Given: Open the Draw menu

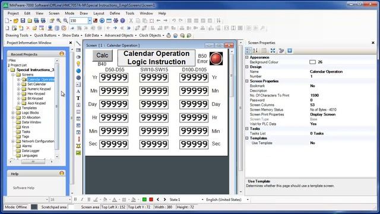Looking at the screenshot, I should pyautogui.click(x=84, y=13).
